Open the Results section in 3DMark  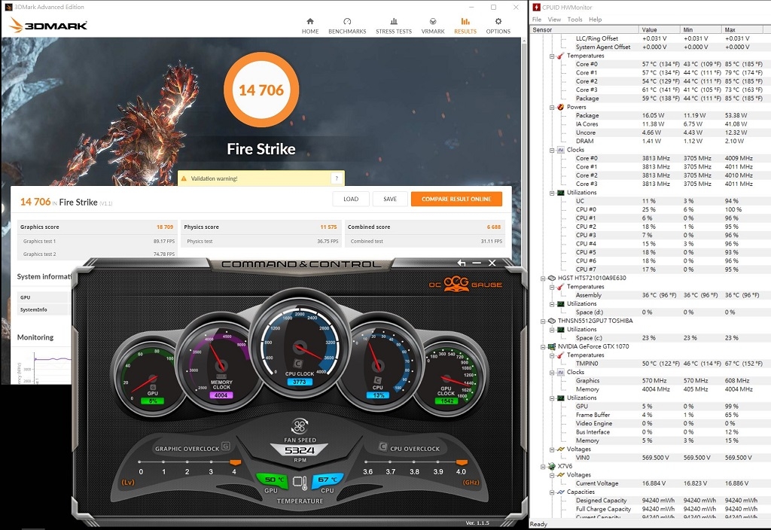coord(465,26)
